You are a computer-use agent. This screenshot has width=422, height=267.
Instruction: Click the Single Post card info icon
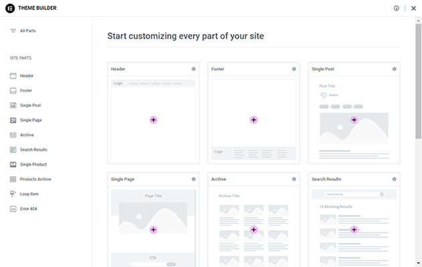click(395, 69)
